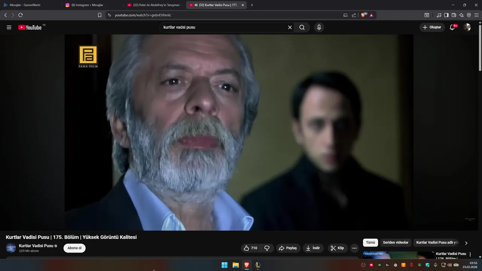The image size is (482, 271).
Task: Open the volume speaker tray icon
Action: click(449, 265)
